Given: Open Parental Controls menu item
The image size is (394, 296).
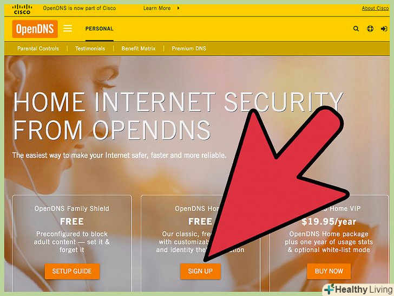Looking at the screenshot, I should tap(38, 48).
